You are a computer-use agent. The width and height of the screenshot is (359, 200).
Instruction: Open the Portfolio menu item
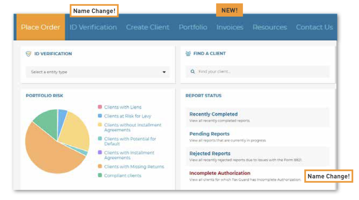click(193, 27)
